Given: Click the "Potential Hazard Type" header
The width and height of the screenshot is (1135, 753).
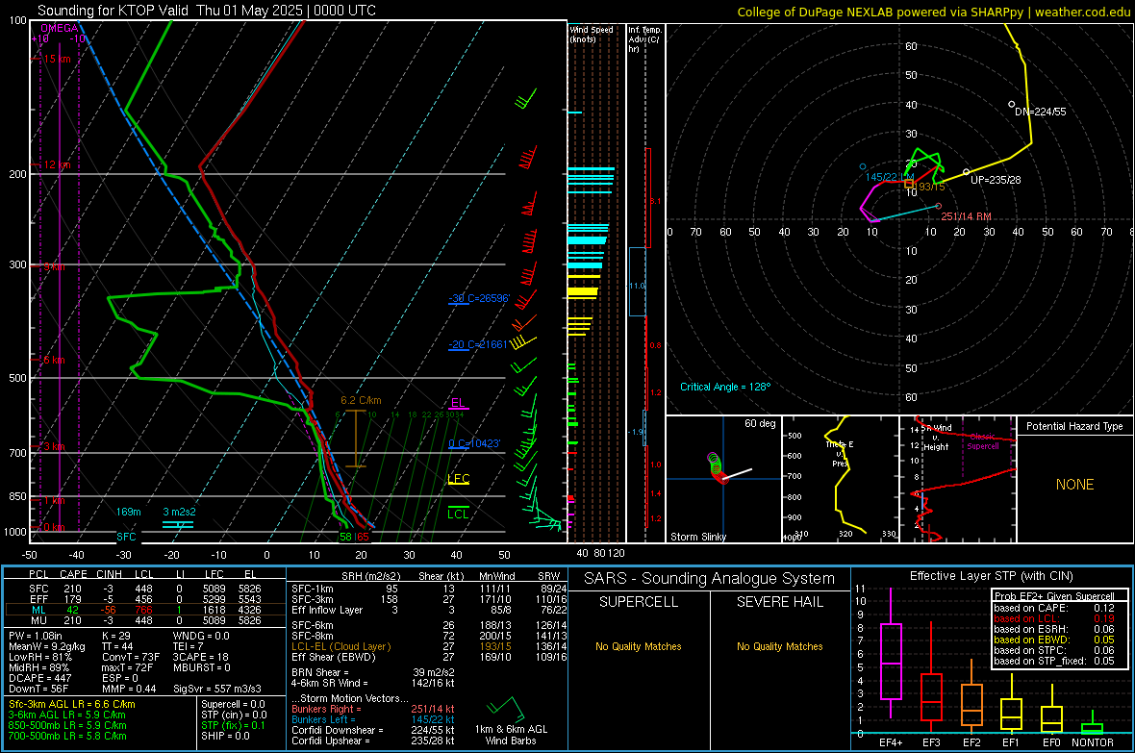Looking at the screenshot, I should pos(1074,426).
